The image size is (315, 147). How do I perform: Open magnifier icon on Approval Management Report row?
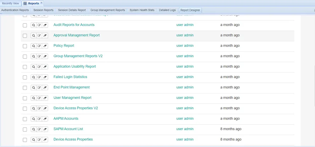click(x=34, y=36)
